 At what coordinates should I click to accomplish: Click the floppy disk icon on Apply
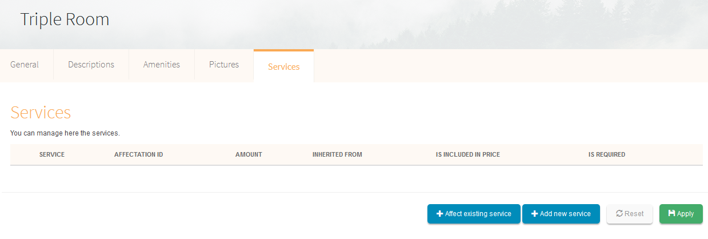tap(671, 214)
